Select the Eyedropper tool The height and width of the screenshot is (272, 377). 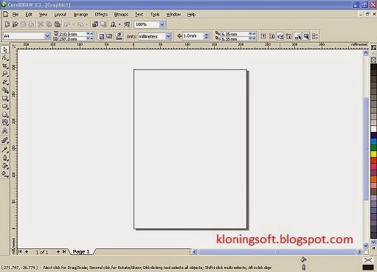5,149
